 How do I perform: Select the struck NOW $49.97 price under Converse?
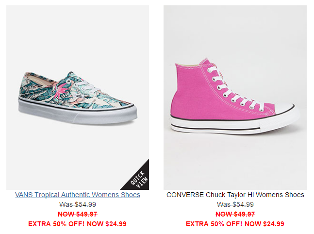[x=235, y=214]
